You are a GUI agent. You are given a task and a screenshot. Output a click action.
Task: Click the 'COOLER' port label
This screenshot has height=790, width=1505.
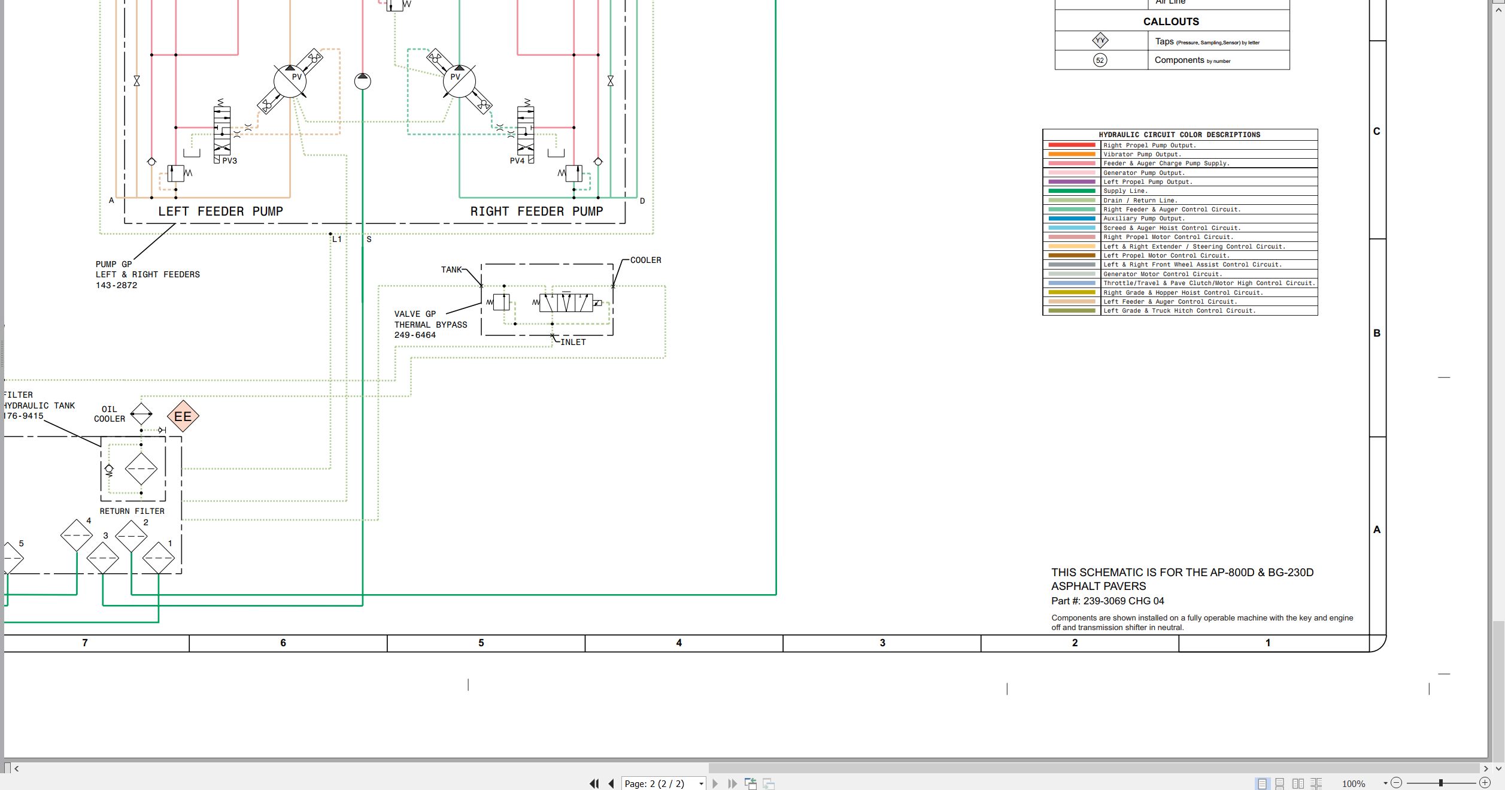(645, 260)
